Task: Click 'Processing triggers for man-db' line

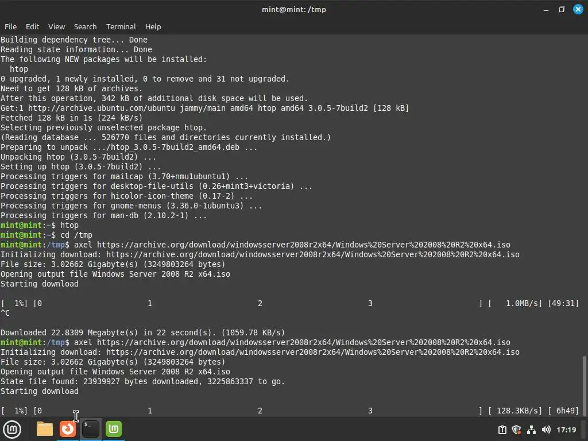Action: [103, 216]
